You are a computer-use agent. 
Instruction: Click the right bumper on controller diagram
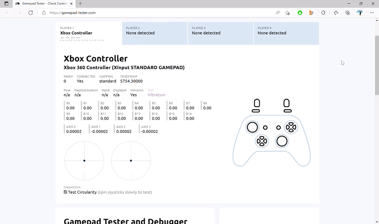coord(287,111)
